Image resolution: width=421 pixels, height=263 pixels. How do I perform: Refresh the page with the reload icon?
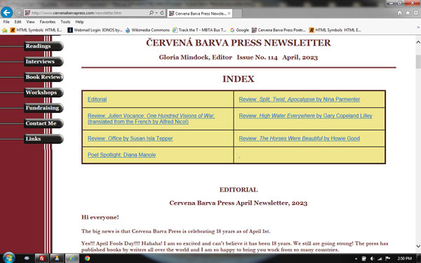point(162,13)
